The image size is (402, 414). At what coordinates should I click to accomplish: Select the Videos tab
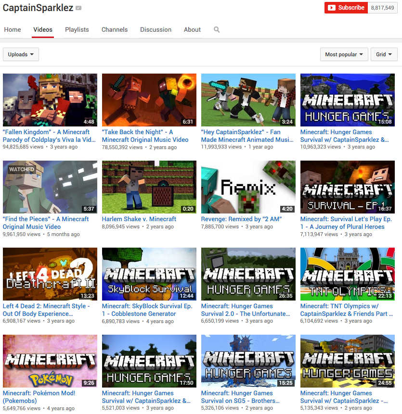(x=43, y=30)
